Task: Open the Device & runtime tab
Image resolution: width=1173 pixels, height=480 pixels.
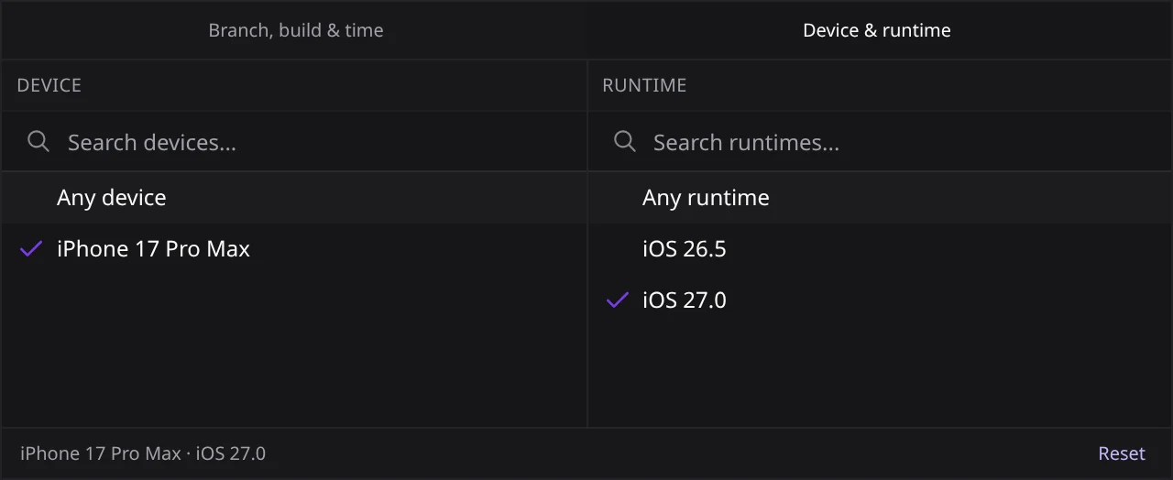Action: pos(877,30)
